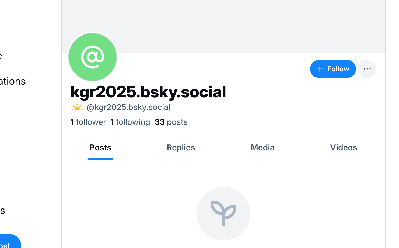The height and width of the screenshot is (248, 399).
Task: Click the plus icon on Follow button
Action: click(x=320, y=69)
